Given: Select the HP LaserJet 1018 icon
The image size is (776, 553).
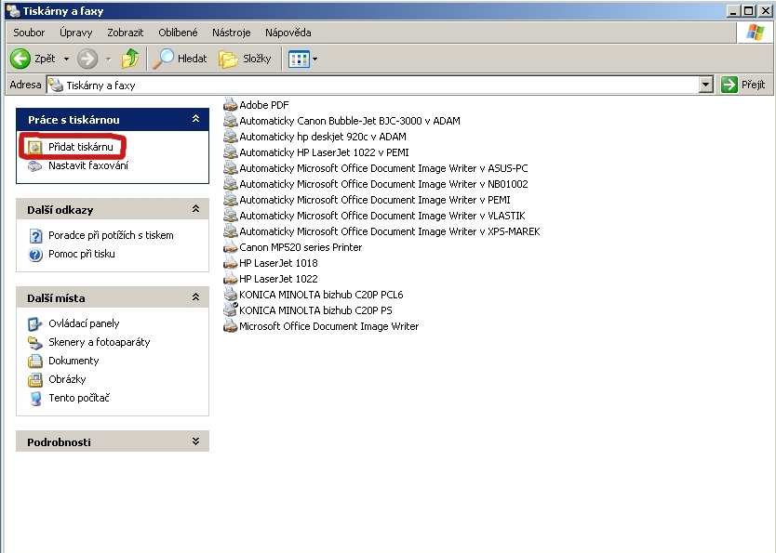Looking at the screenshot, I should [230, 263].
